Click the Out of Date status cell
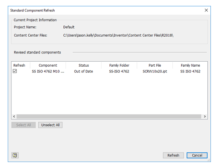This screenshot has width=215, height=167. (x=83, y=71)
